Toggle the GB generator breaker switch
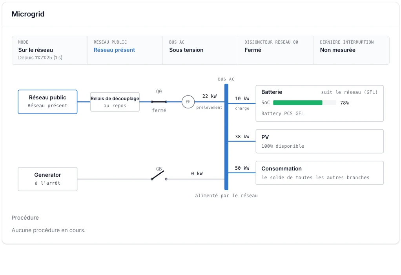This screenshot has height=275, width=401. point(159,175)
